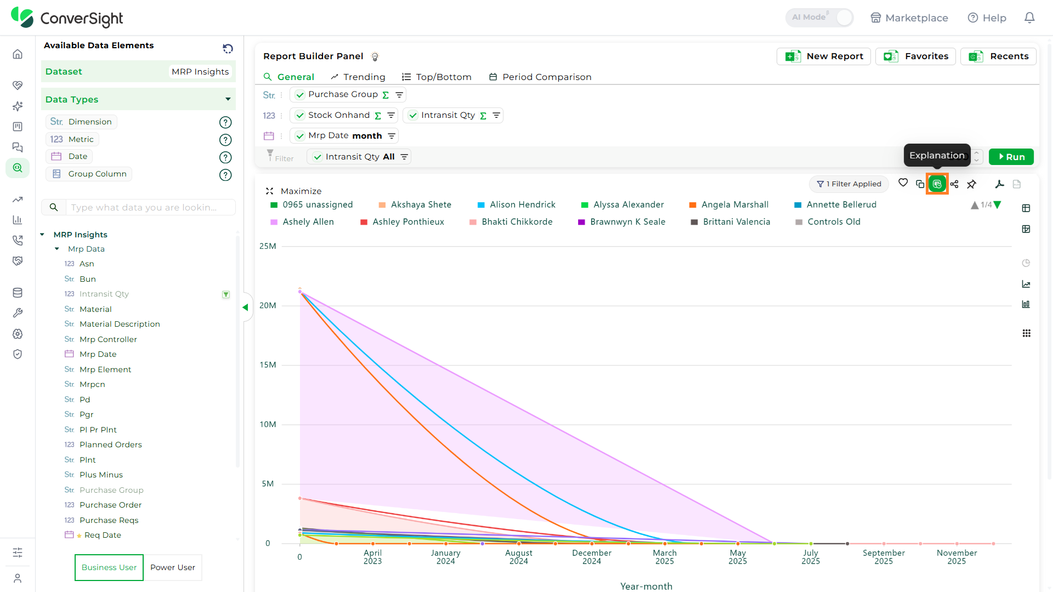Open the user profile icon at sidebar bottom
The height and width of the screenshot is (592, 1053).
pyautogui.click(x=18, y=578)
